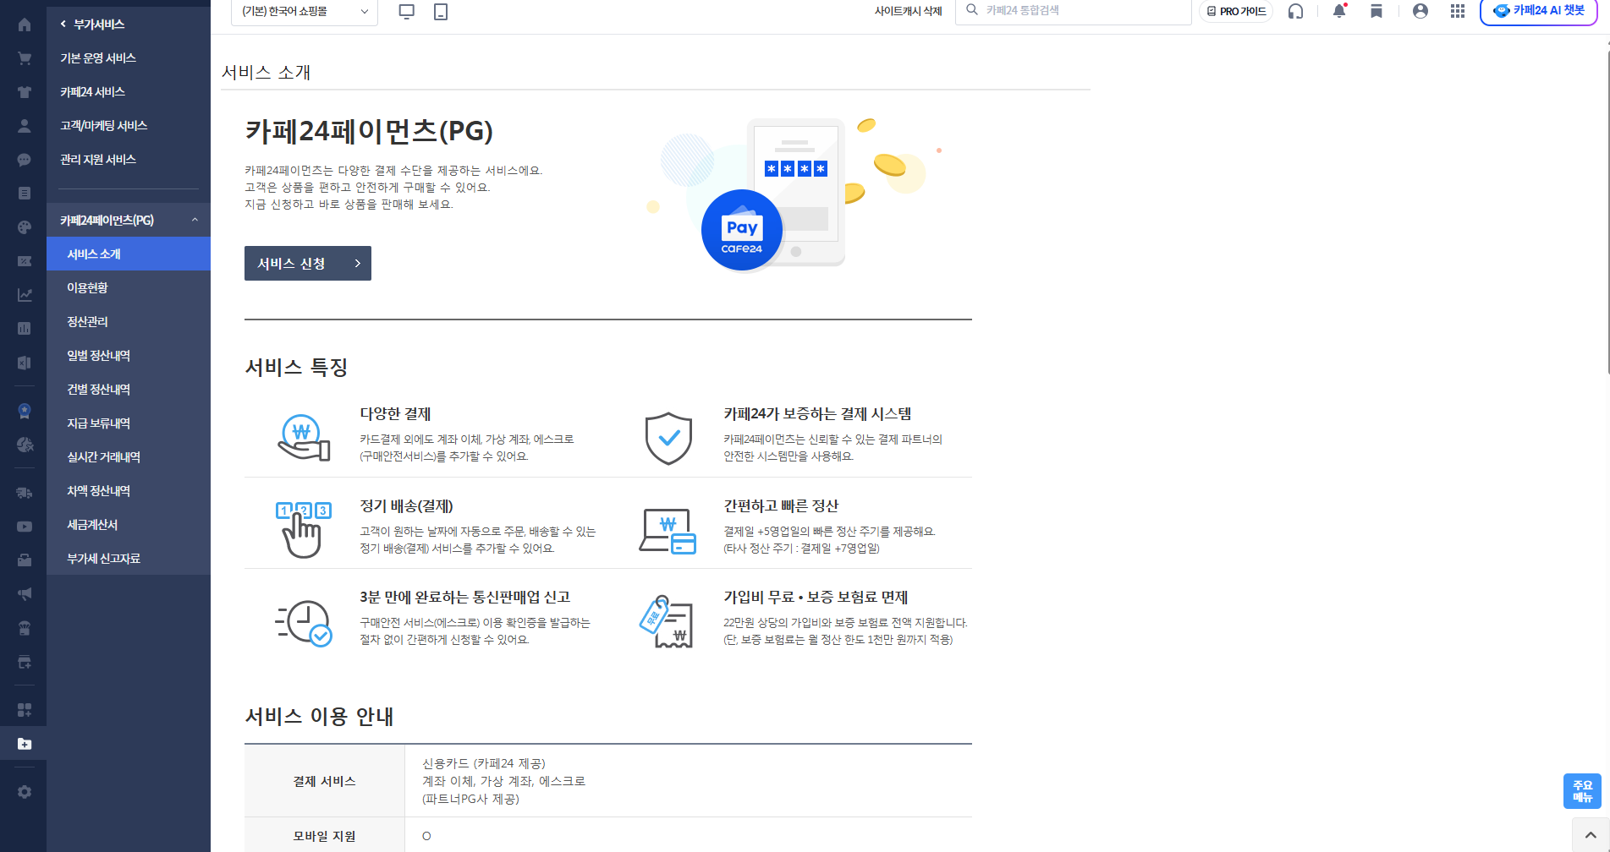Click the 간편하고 빠른 정산 feature title
1610x852 pixels.
click(x=781, y=506)
